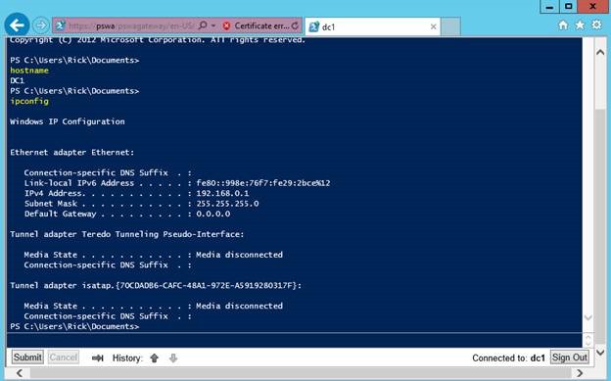The image size is (611, 381).
Task: Refresh the page with the reload icon
Action: [x=295, y=26]
